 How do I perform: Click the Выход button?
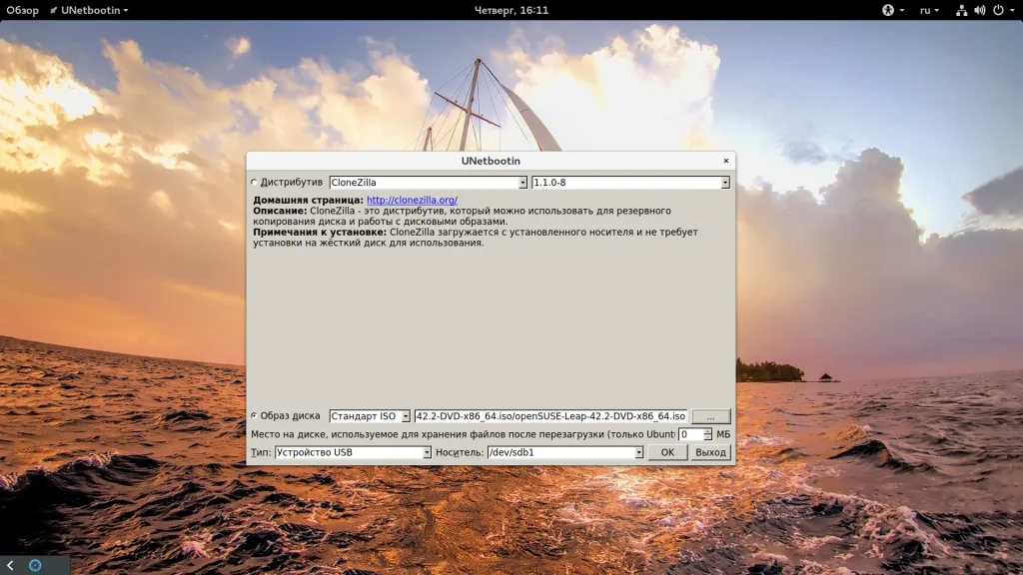point(710,452)
